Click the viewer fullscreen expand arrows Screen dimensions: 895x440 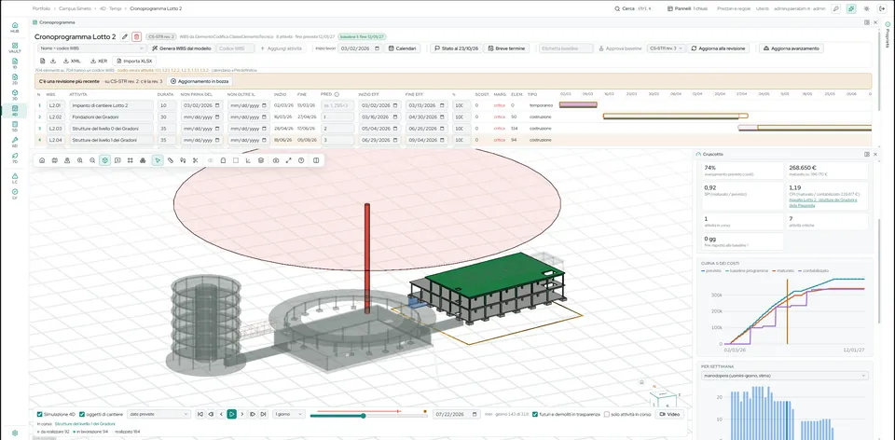coord(288,160)
